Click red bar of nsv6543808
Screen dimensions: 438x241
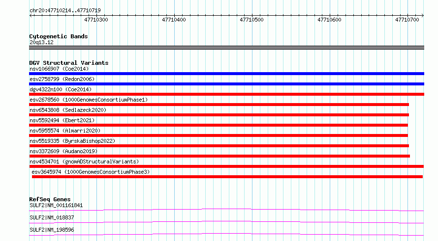pyautogui.click(x=219, y=115)
